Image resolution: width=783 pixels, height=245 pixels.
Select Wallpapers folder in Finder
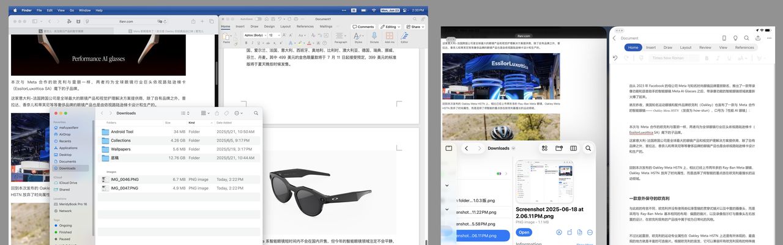coord(179,149)
